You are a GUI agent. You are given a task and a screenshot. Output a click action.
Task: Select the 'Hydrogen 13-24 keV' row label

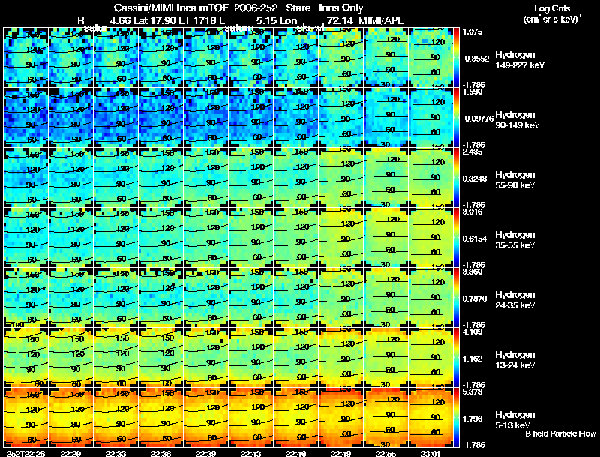coord(514,360)
